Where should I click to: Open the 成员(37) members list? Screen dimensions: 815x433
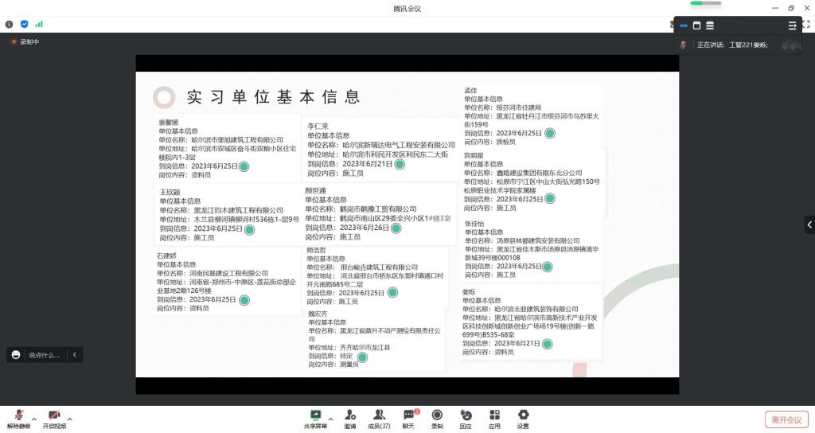click(x=379, y=419)
